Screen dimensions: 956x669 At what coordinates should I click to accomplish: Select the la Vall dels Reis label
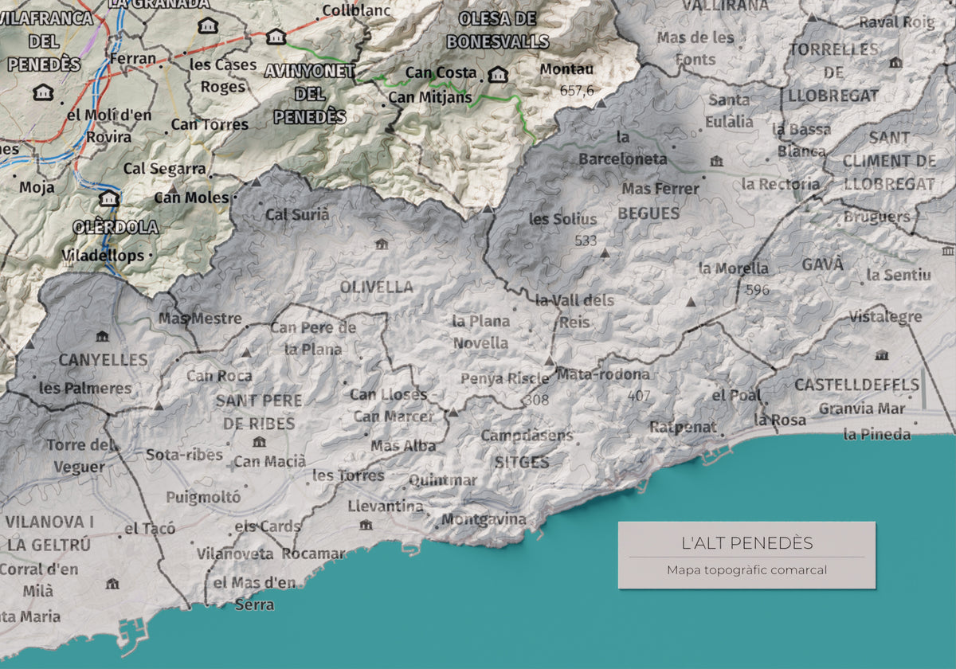(574, 311)
